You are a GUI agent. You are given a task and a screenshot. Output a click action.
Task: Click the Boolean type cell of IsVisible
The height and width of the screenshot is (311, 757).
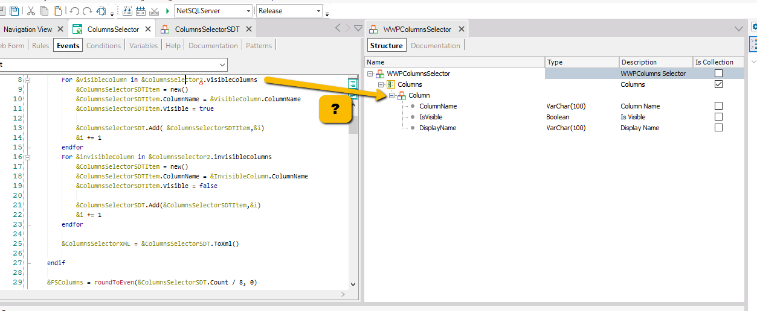pyautogui.click(x=582, y=117)
